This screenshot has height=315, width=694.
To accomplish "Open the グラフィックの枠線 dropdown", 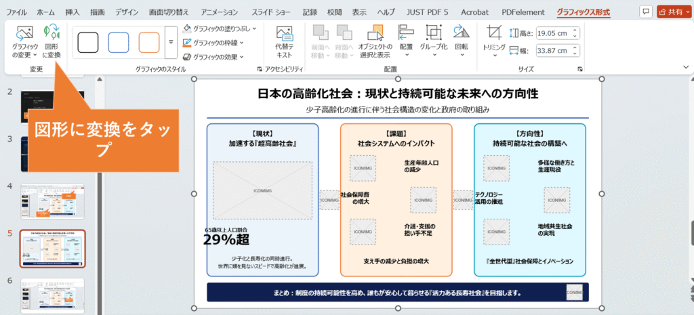I will [213, 43].
